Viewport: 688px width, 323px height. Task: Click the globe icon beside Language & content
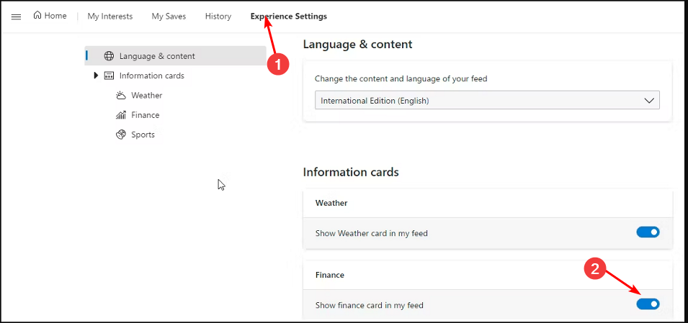(109, 56)
